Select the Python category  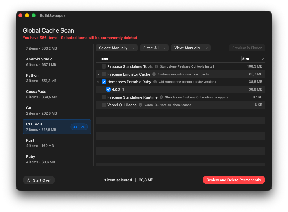coord(57,78)
